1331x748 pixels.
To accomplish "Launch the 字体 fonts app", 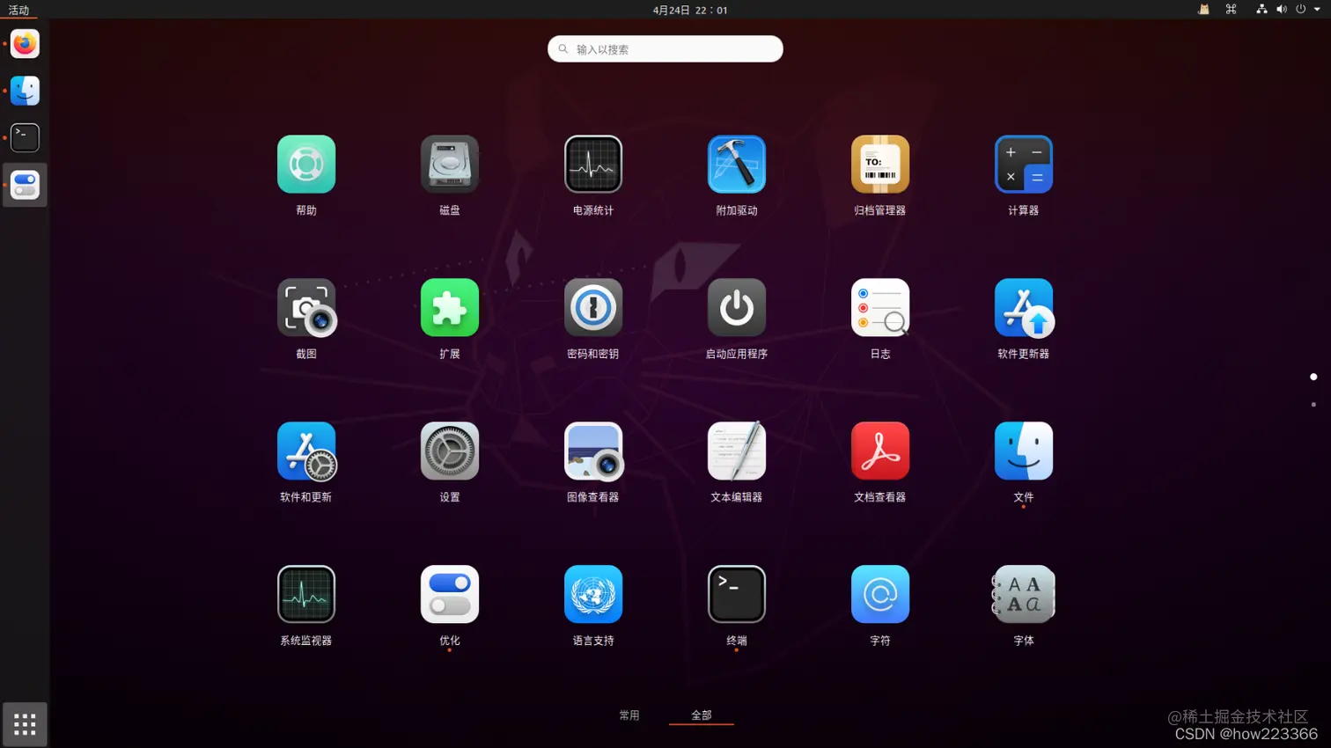I will point(1024,595).
